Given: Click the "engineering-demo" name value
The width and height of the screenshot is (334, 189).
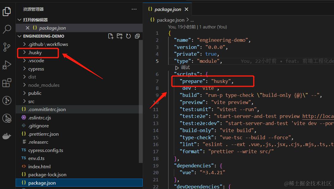Looking at the screenshot, I should tap(222, 40).
